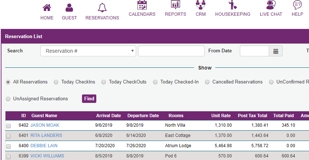Select the Today CheckIns radio button
Image resolution: width=309 pixels, height=160 pixels.
pos(56,82)
